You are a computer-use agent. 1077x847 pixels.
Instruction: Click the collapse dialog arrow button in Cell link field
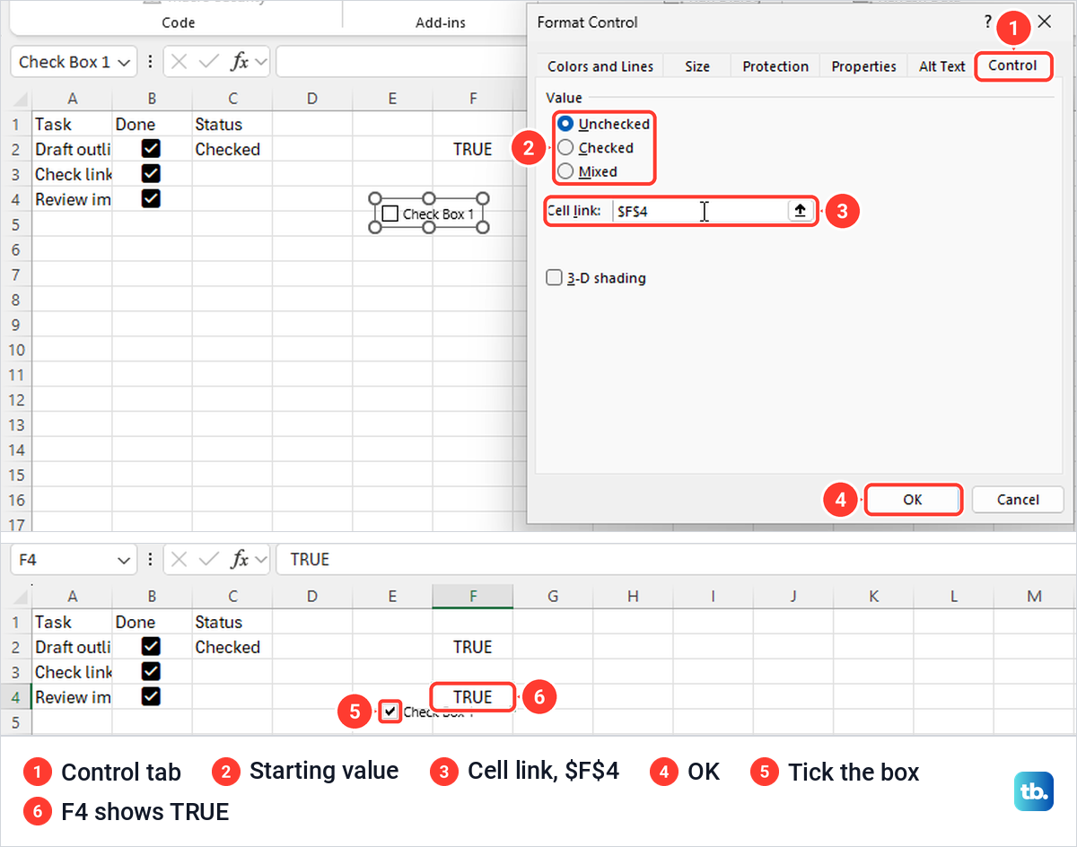pos(800,211)
